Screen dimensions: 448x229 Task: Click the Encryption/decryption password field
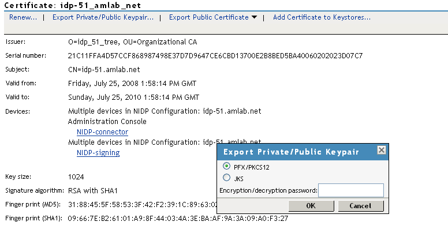(x=351, y=190)
